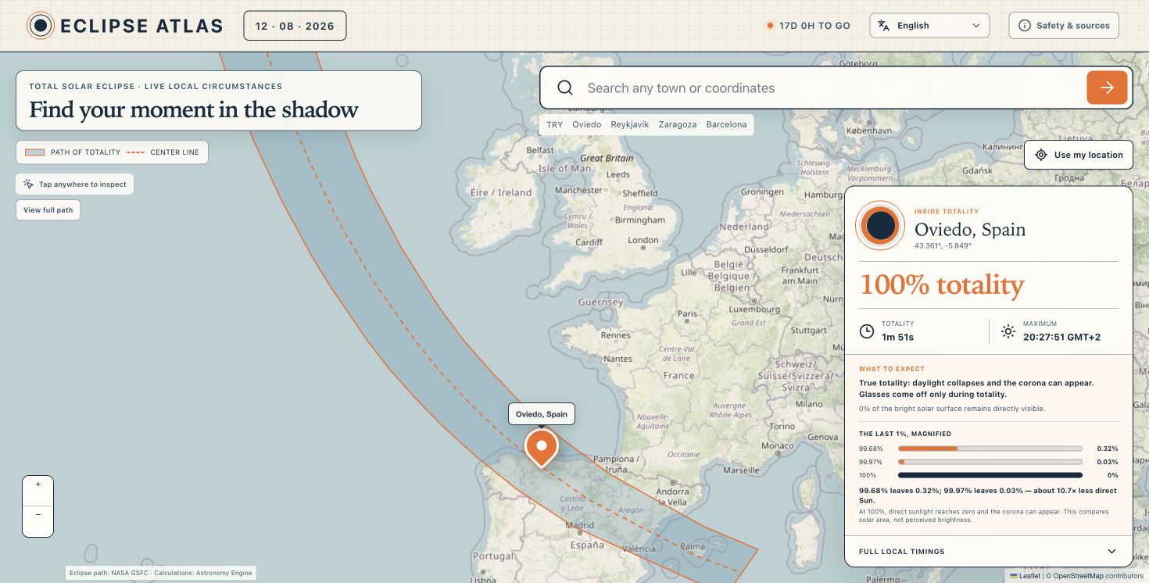The height and width of the screenshot is (583, 1149).
Task: Click the Oviedo map pin marker
Action: (x=541, y=448)
